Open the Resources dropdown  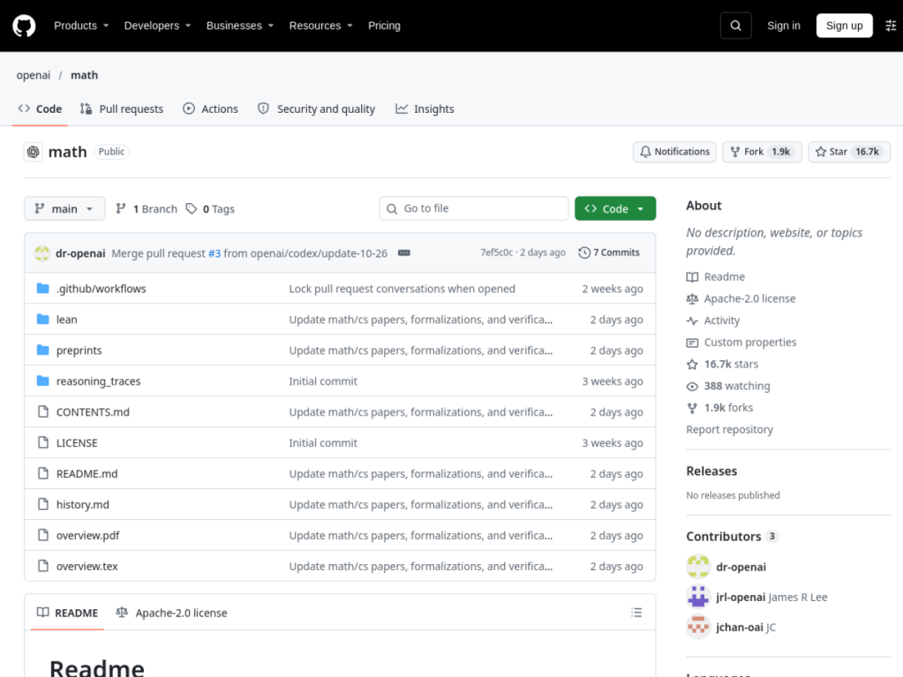[x=321, y=26]
